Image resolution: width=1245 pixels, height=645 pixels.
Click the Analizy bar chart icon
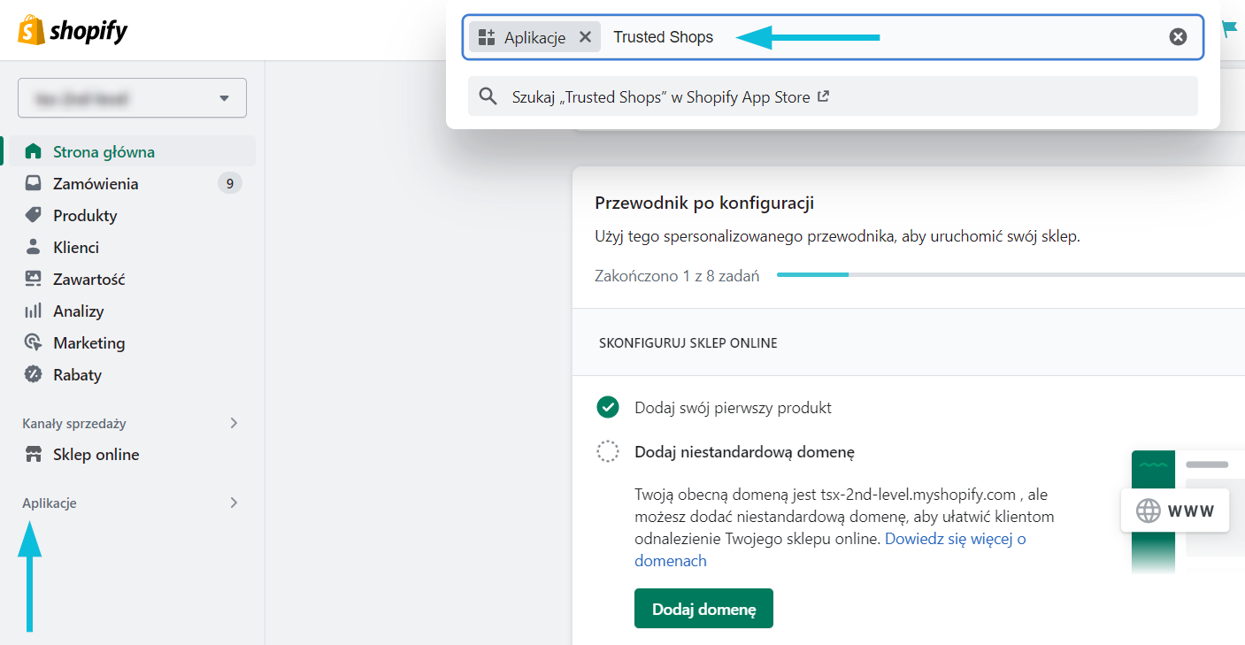coord(34,311)
